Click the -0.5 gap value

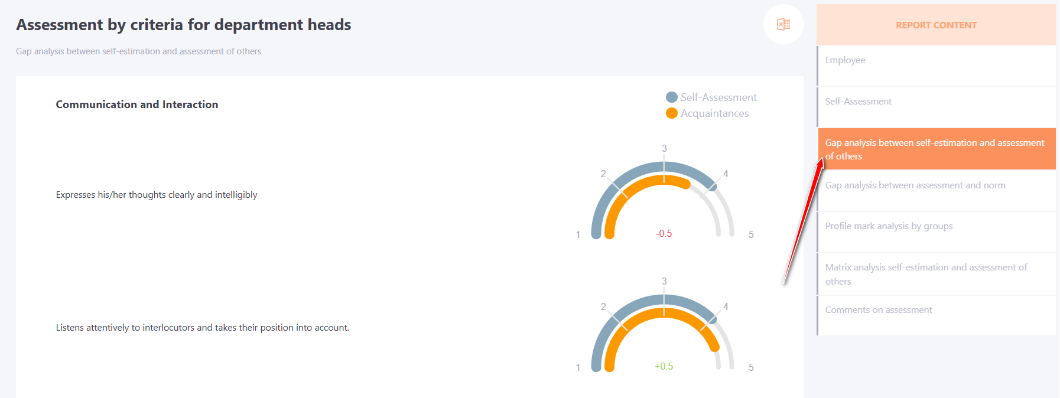click(664, 234)
